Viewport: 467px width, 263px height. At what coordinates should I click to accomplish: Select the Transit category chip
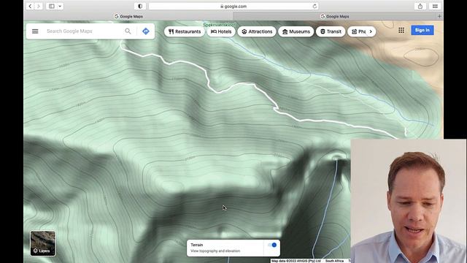click(x=331, y=31)
